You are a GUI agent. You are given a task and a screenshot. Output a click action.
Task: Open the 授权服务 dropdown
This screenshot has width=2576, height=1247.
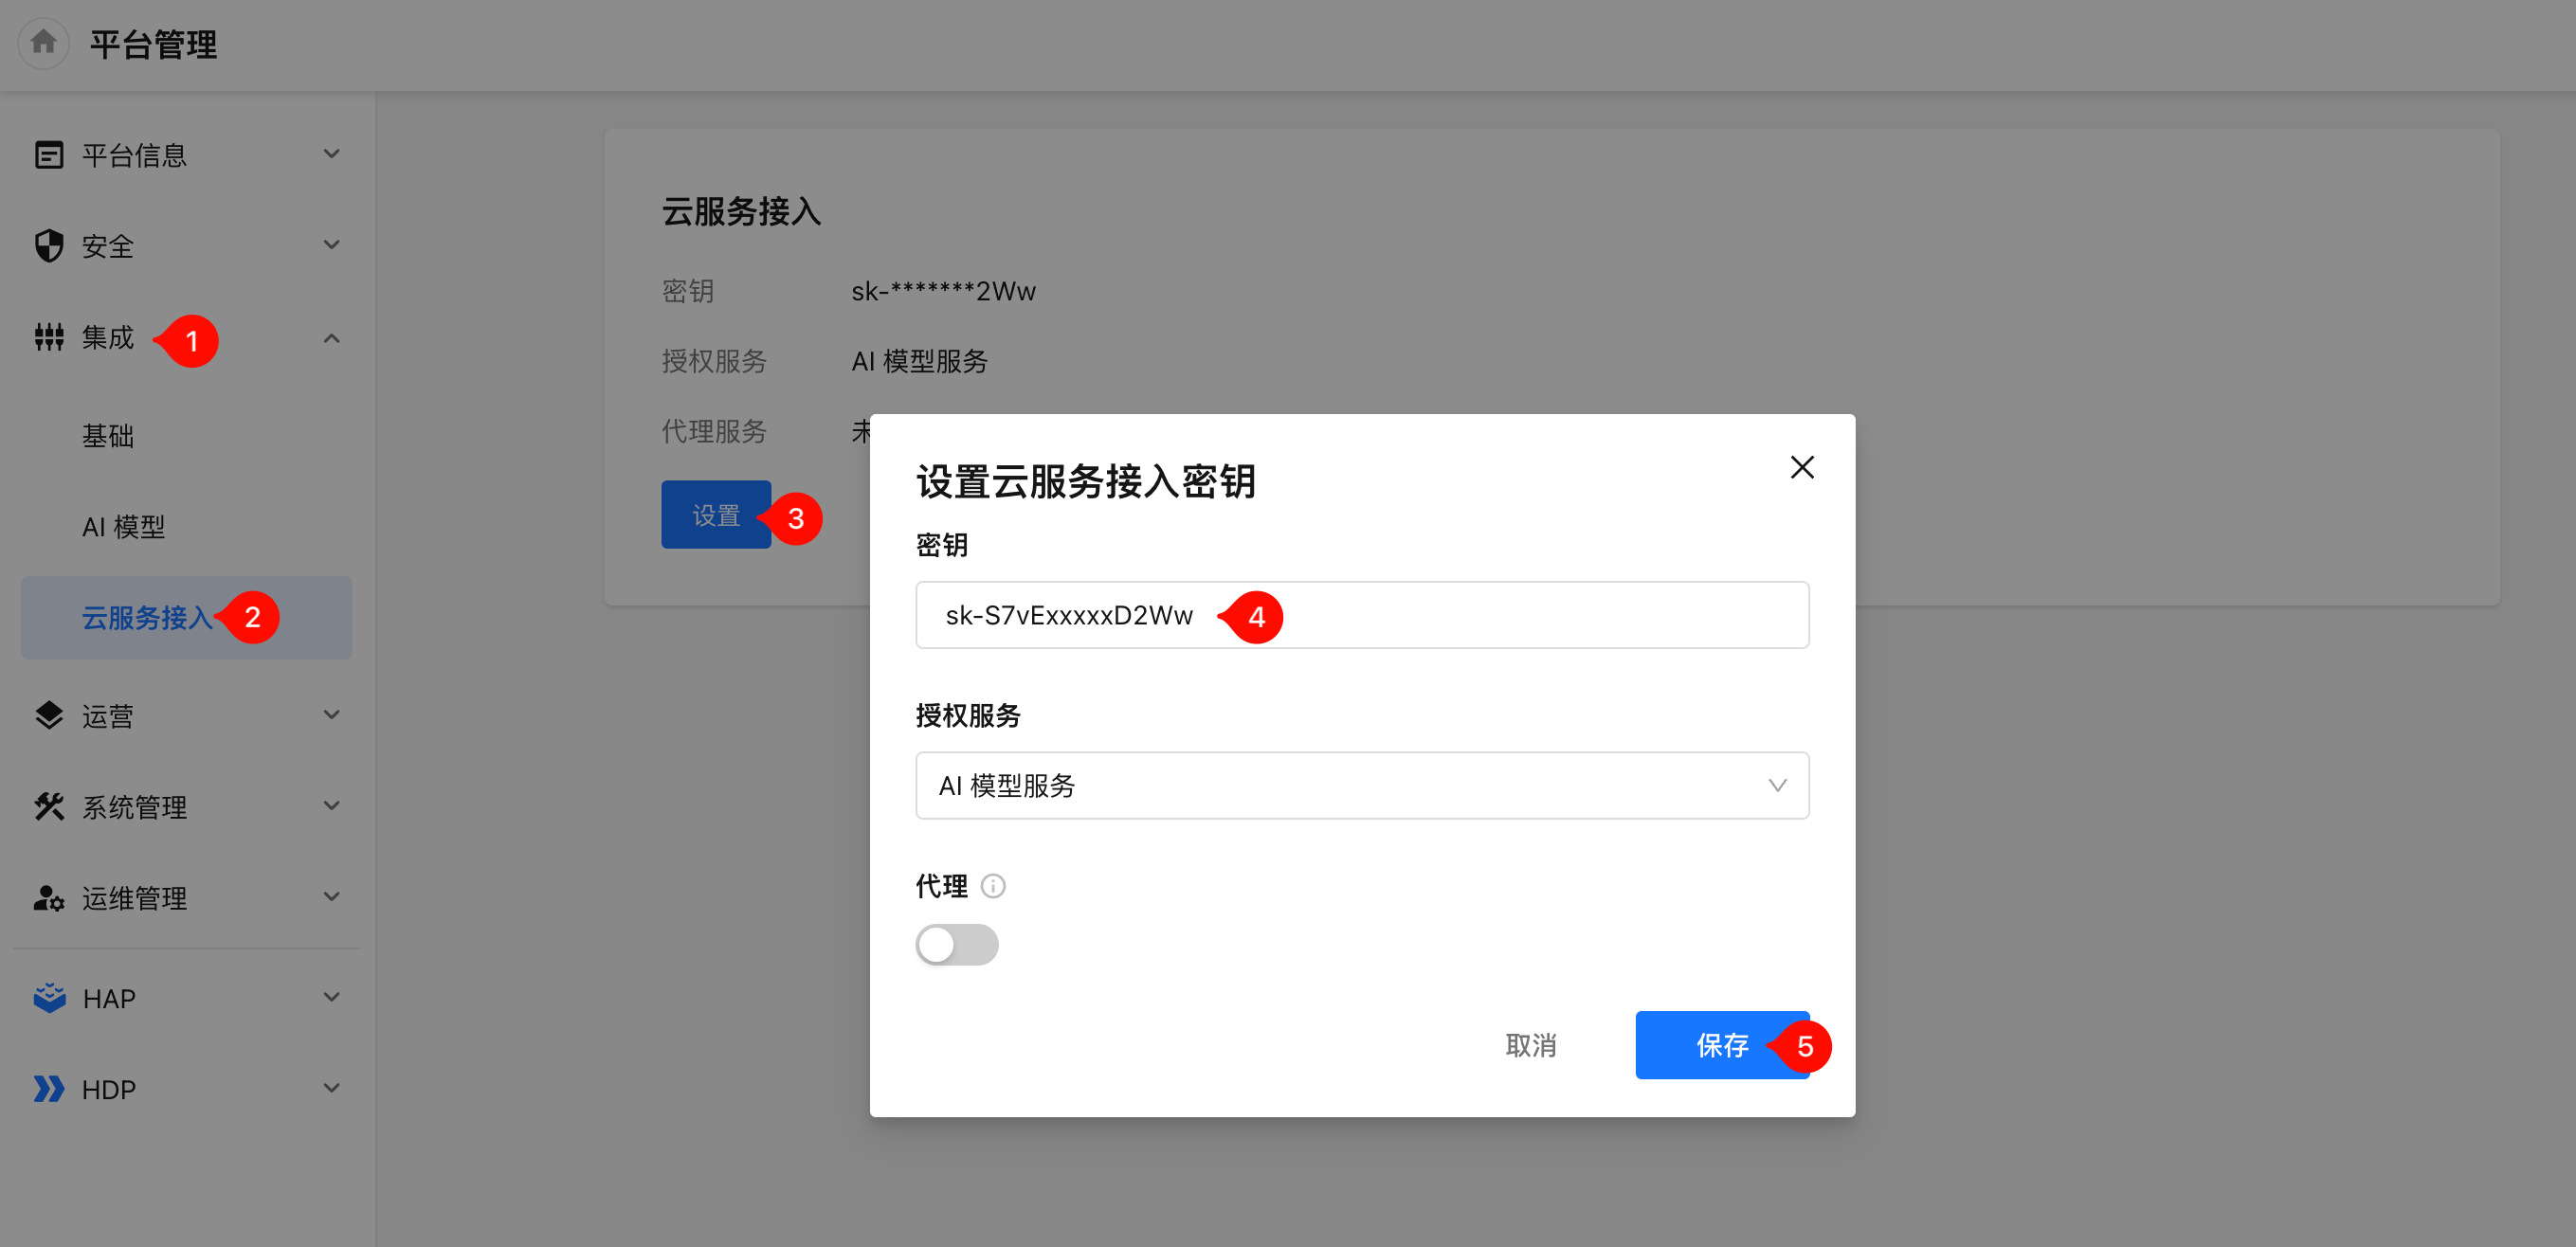pos(1362,785)
